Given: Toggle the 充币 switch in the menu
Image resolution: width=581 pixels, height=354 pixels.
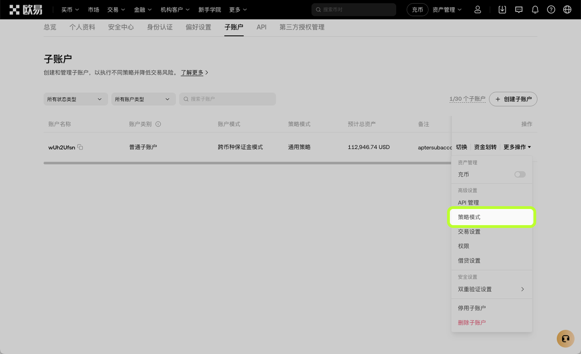Looking at the screenshot, I should tap(520, 175).
